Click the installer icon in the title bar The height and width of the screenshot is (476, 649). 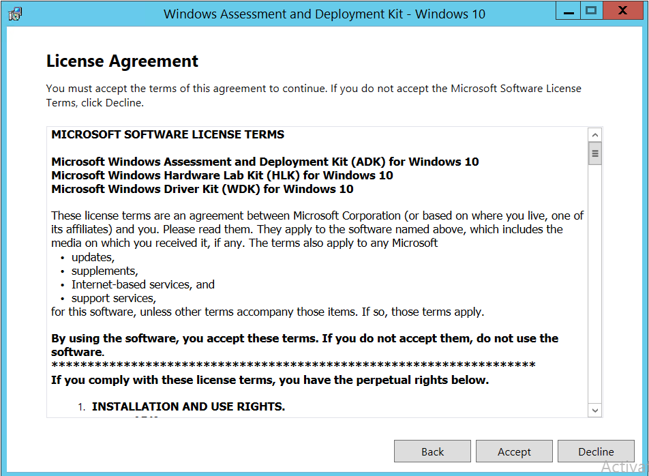click(15, 13)
